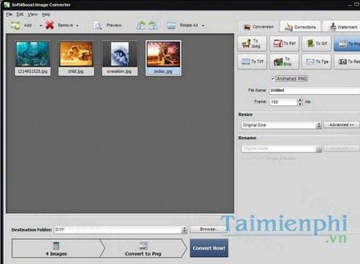Choose the To Tga format

pyautogui.click(x=317, y=62)
